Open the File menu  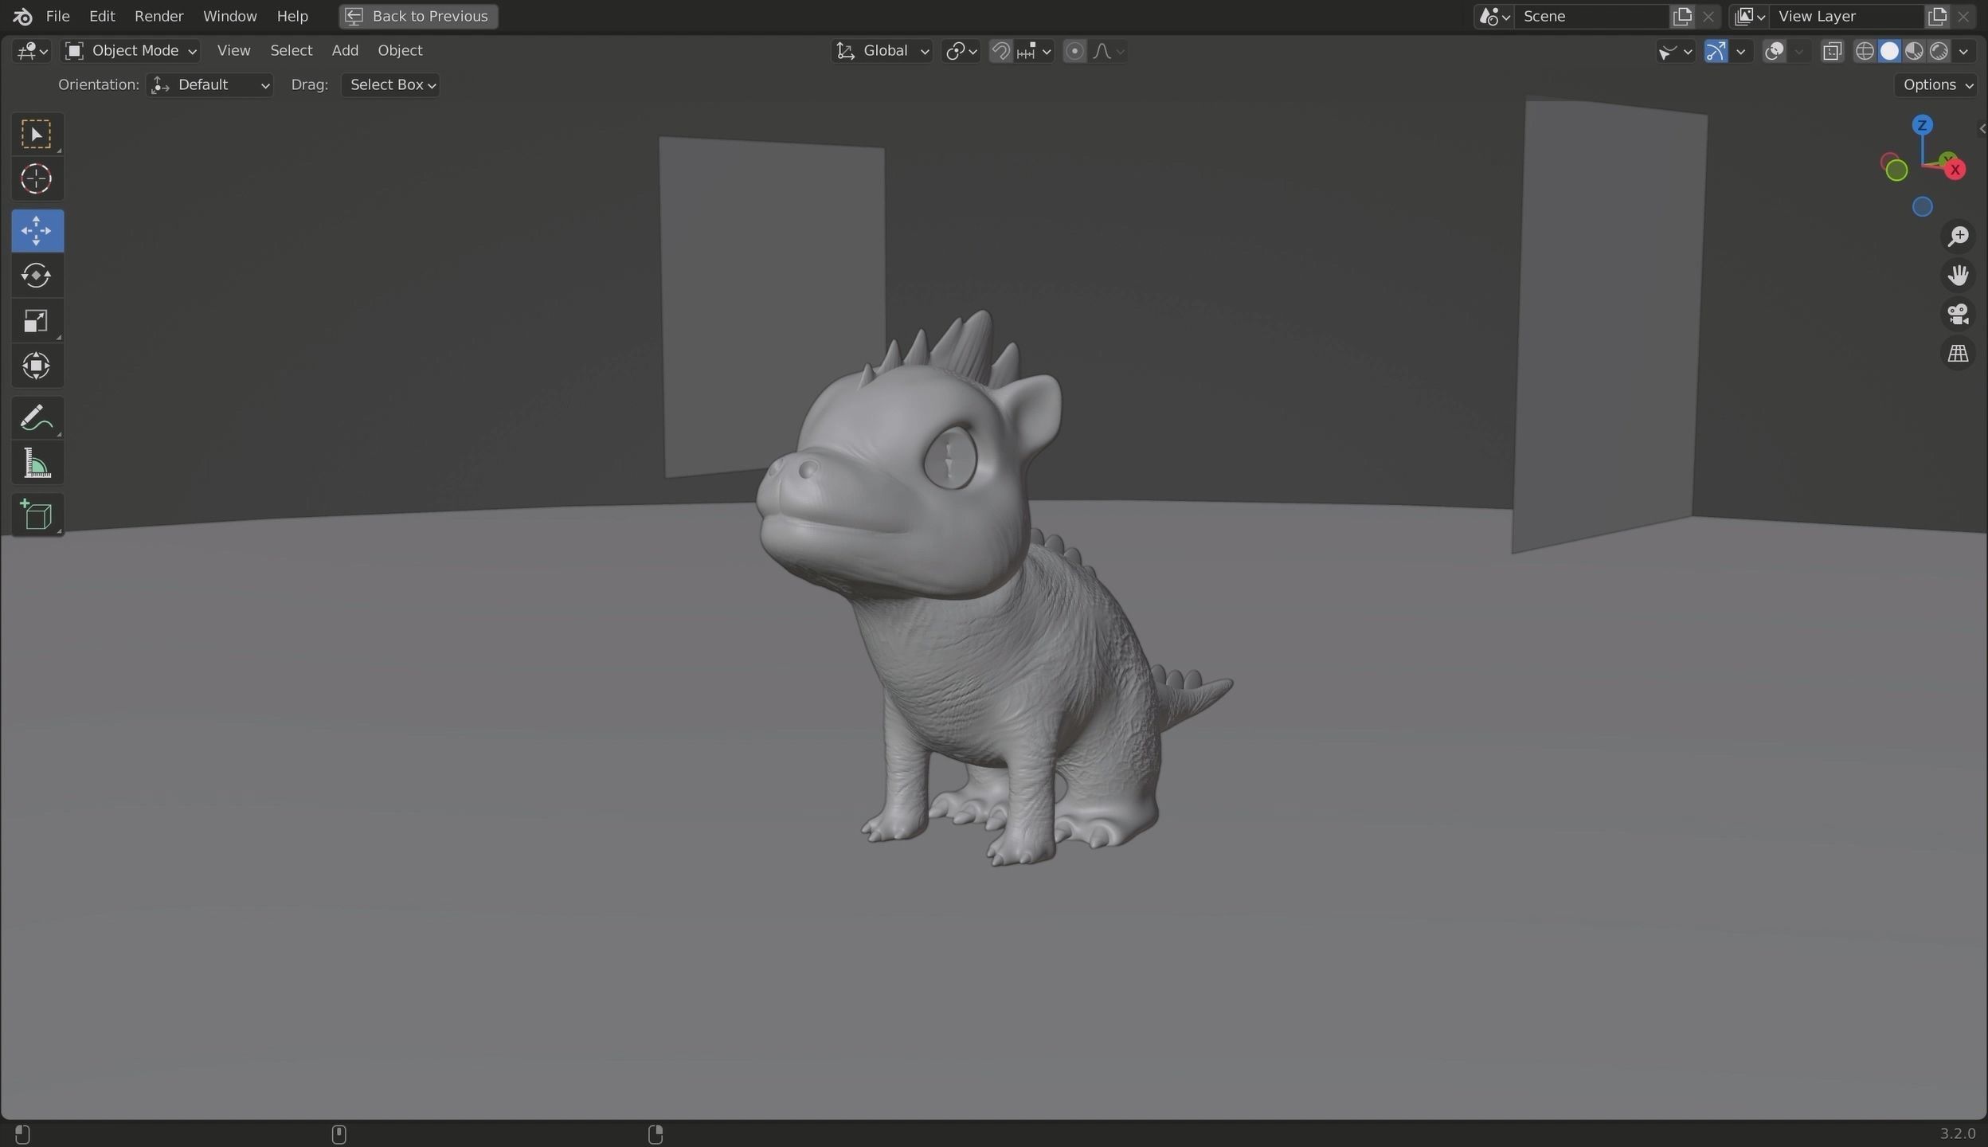(57, 16)
